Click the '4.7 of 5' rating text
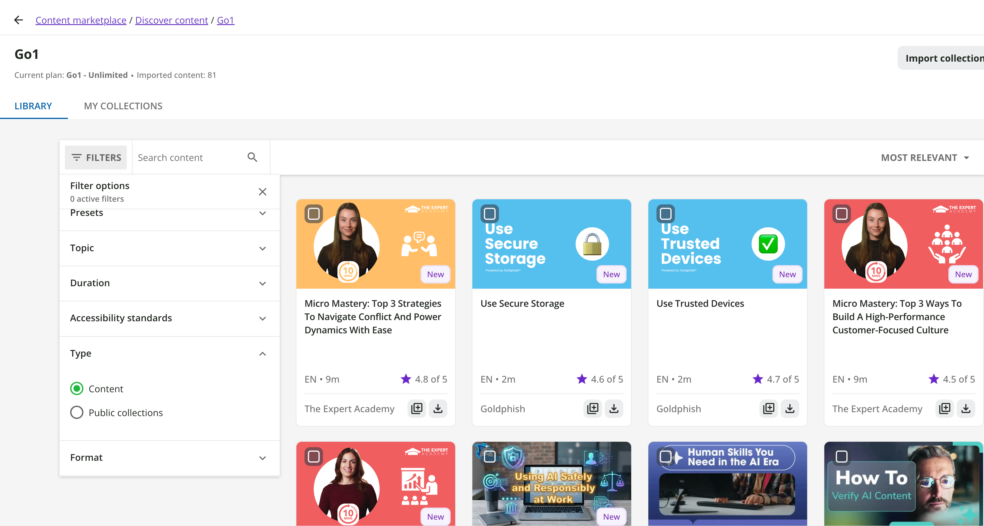 pyautogui.click(x=783, y=379)
